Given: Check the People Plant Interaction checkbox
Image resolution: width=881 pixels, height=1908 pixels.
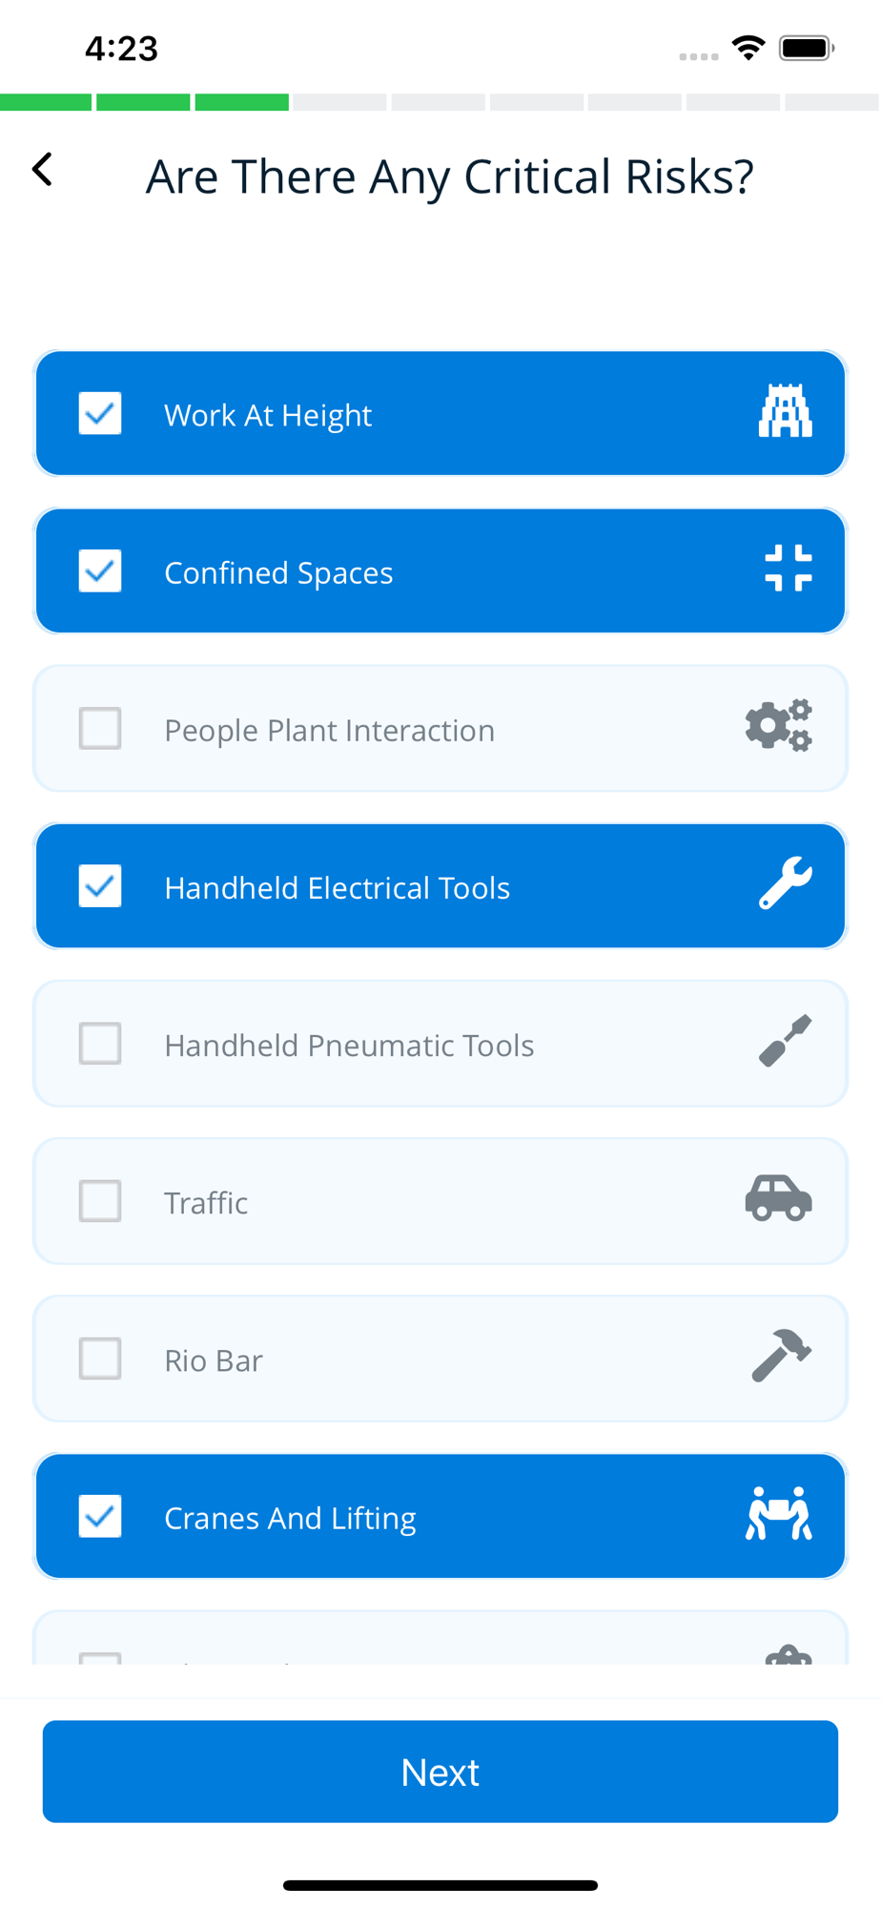Looking at the screenshot, I should click(100, 729).
